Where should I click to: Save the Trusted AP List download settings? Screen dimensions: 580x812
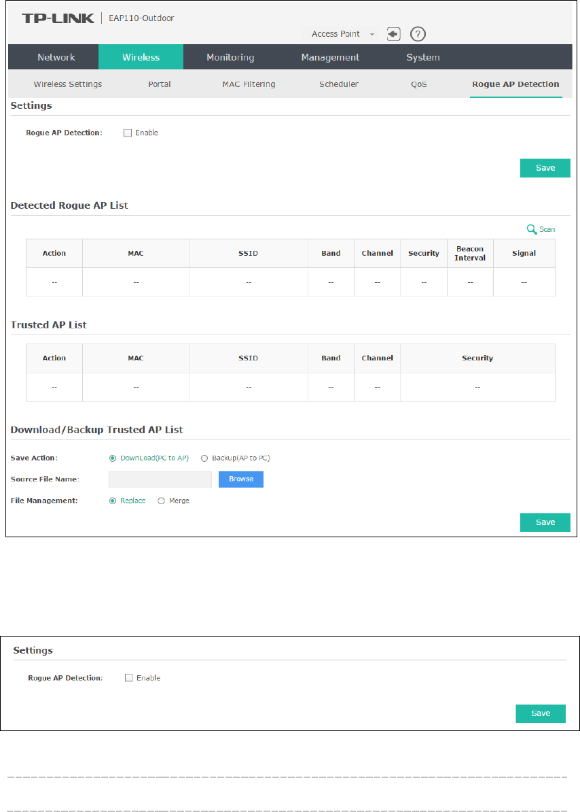pyautogui.click(x=545, y=522)
